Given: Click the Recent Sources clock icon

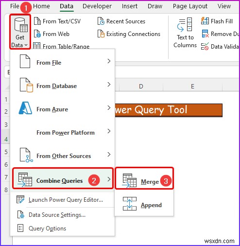Looking at the screenshot, I should coord(101,21).
